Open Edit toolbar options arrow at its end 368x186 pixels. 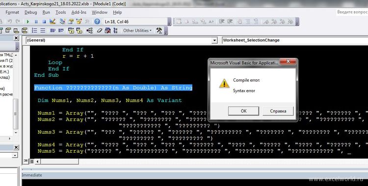click(297, 22)
